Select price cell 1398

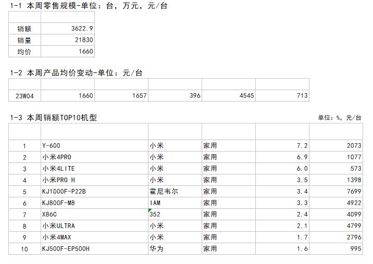(x=336, y=180)
